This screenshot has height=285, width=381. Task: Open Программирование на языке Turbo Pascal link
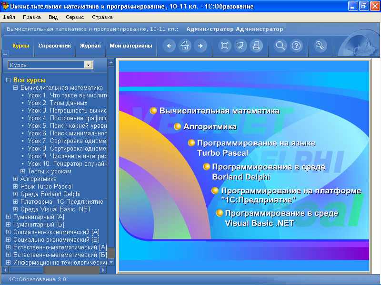pos(256,148)
